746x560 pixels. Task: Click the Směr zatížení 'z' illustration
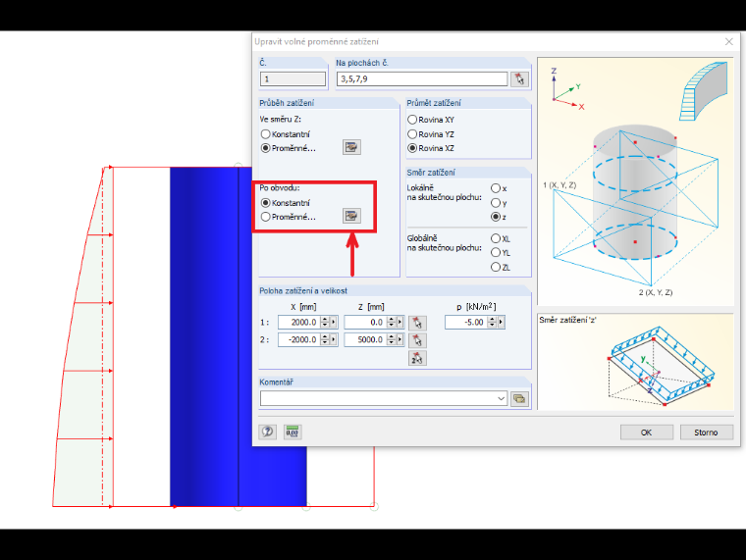point(636,362)
